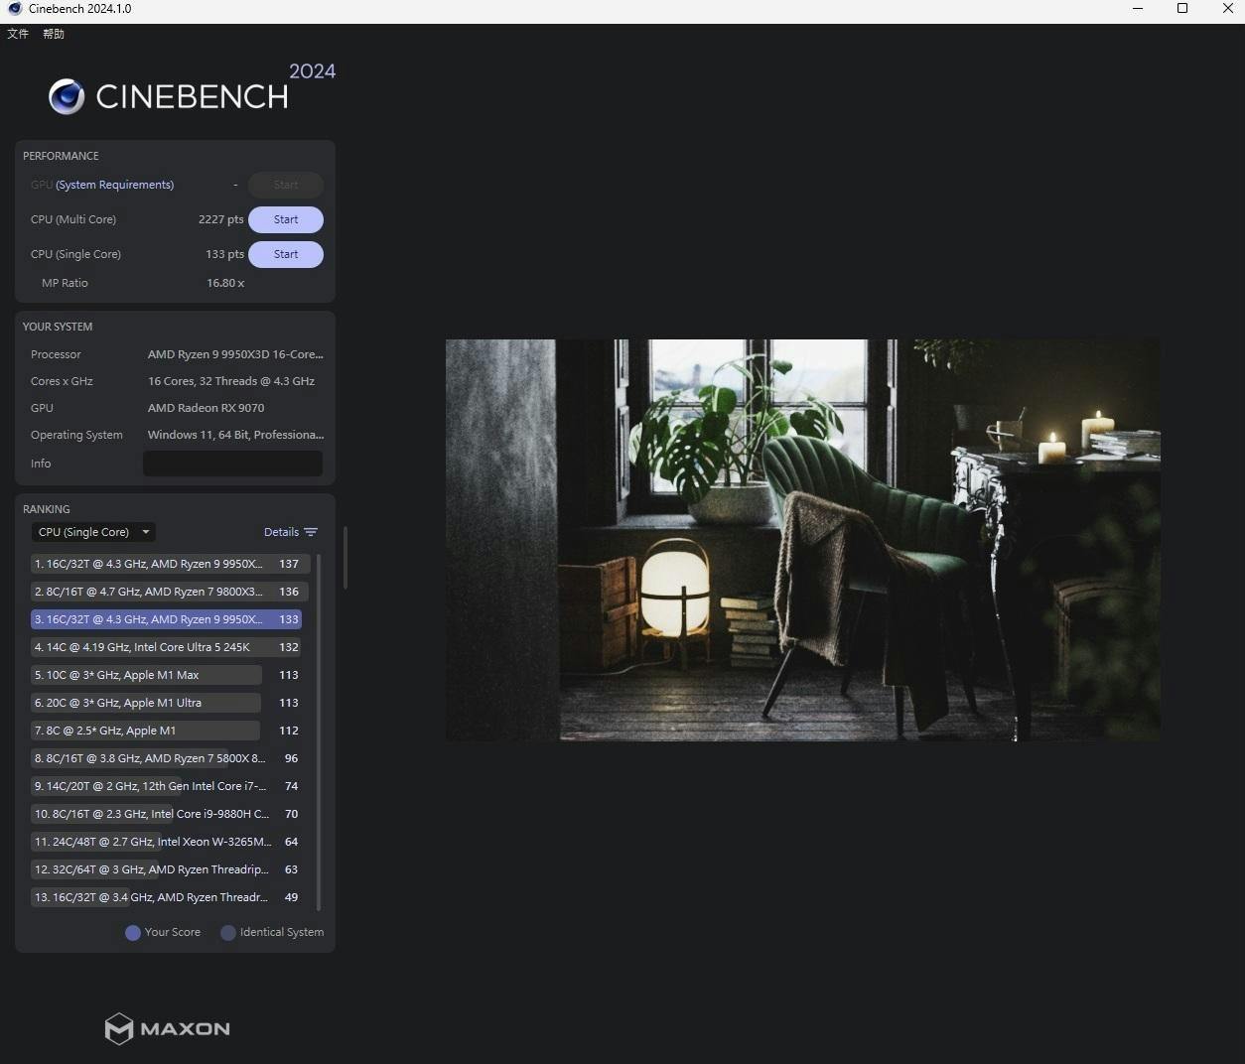
Task: Open the 帮助 menu
Action: (54, 34)
